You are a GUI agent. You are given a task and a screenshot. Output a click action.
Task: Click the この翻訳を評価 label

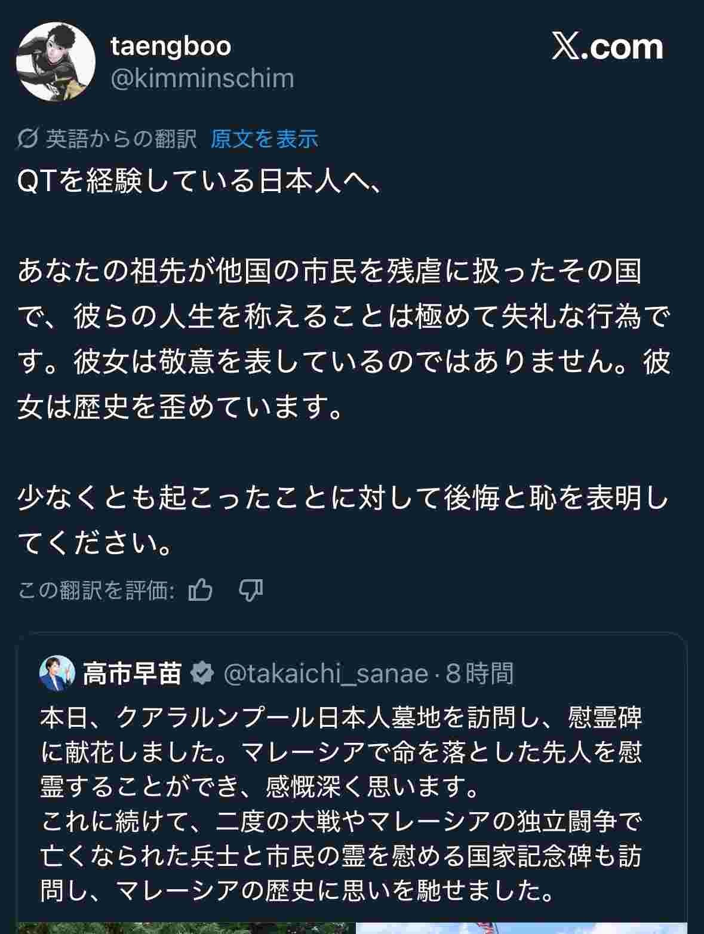(x=96, y=591)
